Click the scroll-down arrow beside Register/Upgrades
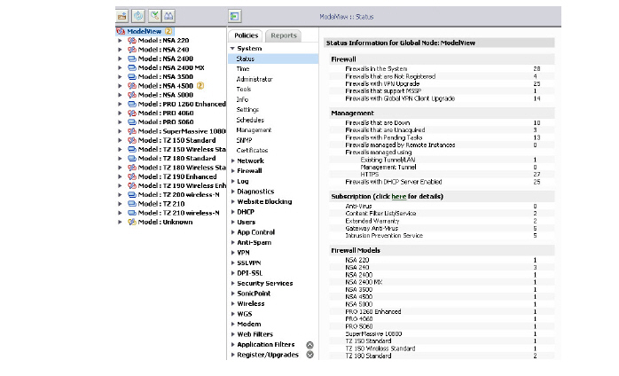 pos(309,355)
